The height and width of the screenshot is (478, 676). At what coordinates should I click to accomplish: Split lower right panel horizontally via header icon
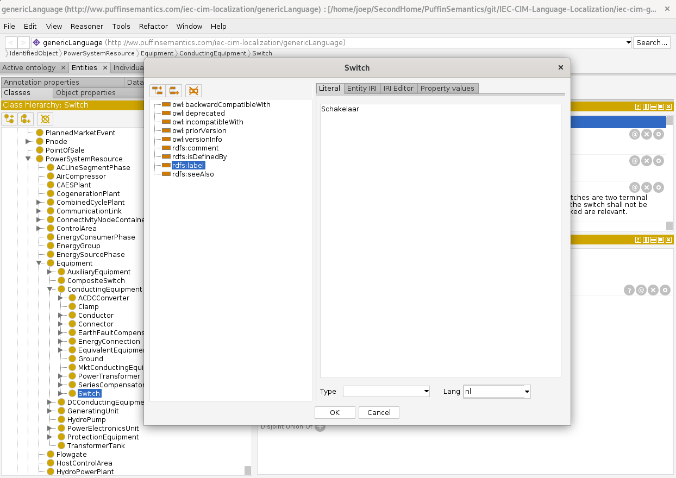(654, 240)
